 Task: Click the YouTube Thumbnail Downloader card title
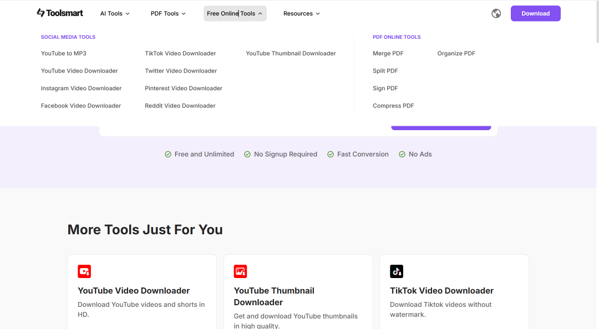pyautogui.click(x=274, y=296)
